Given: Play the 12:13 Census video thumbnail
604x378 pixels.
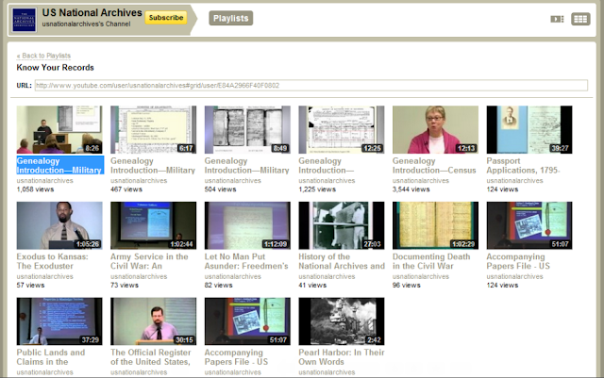Looking at the screenshot, I should pos(435,130).
